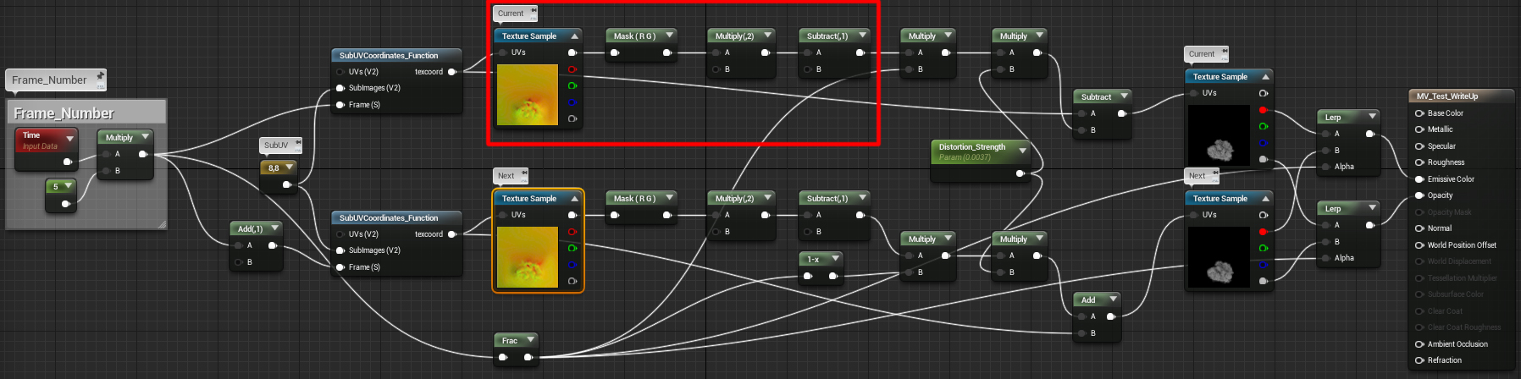Collapse the 8,8 node arrow
Viewport: 1521px width, 379px height.
click(x=290, y=167)
